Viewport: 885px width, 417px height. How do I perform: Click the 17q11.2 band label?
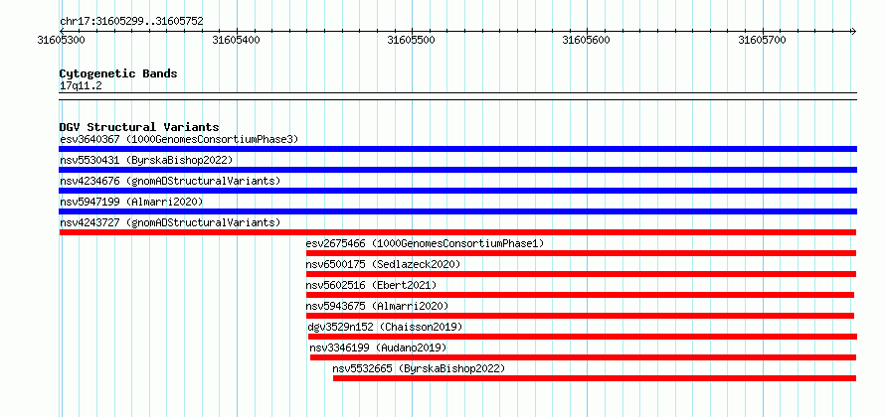click(81, 85)
